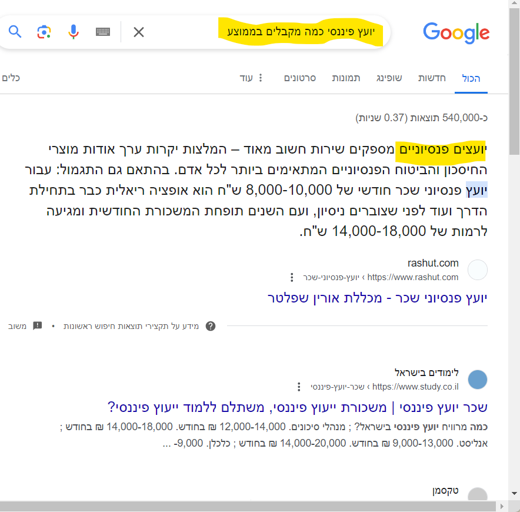
Task: Click the rashut.com site name
Action: click(433, 263)
